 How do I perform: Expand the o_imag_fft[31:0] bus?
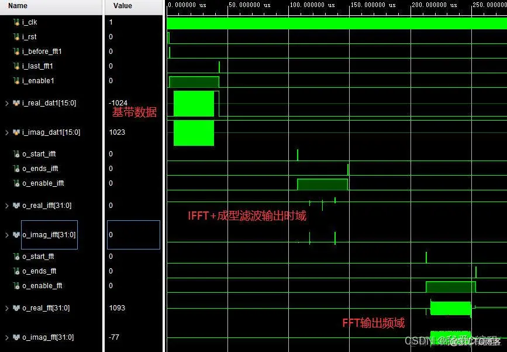coord(7,337)
